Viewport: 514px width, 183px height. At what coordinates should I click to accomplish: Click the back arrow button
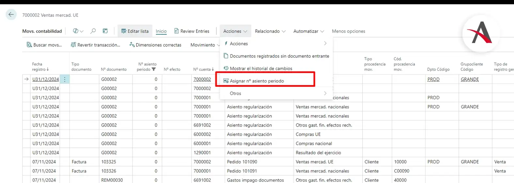coord(11,15)
